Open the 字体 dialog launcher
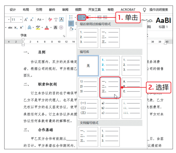The image size is (176, 153). (x=64, y=36)
